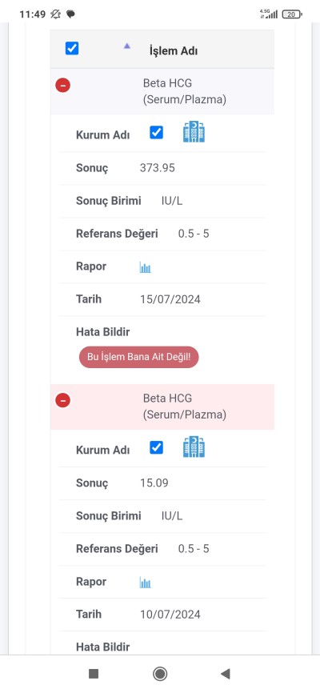Image resolution: width=320 pixels, height=693 pixels.
Task: Open the Rapor chart icon for the 10/07/2024 result
Action: tap(146, 583)
